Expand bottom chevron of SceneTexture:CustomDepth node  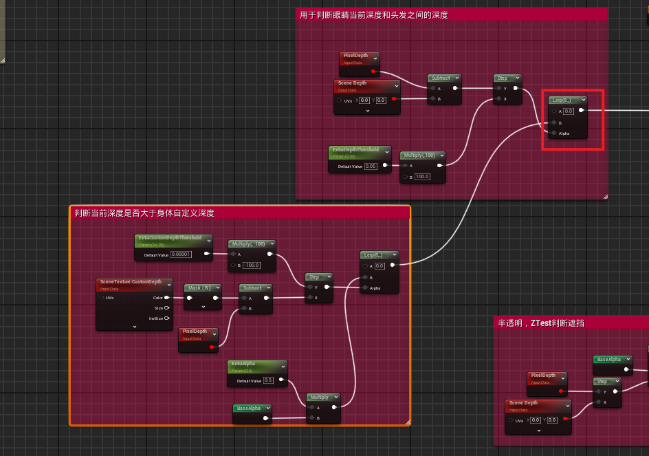coord(134,327)
